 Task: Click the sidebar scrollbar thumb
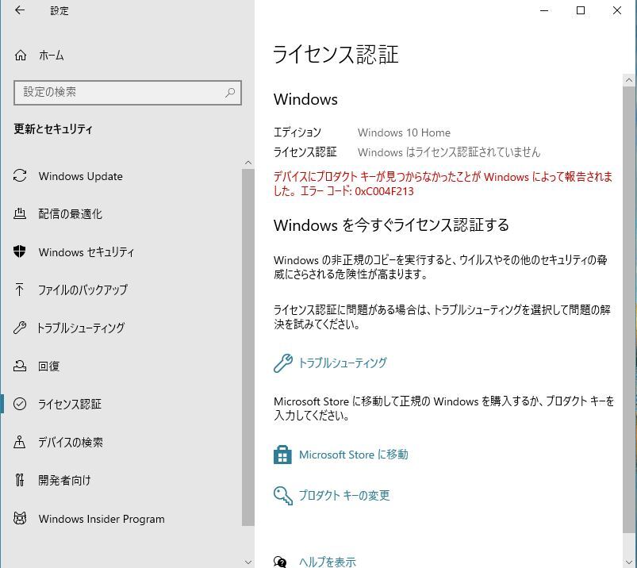tap(248, 347)
